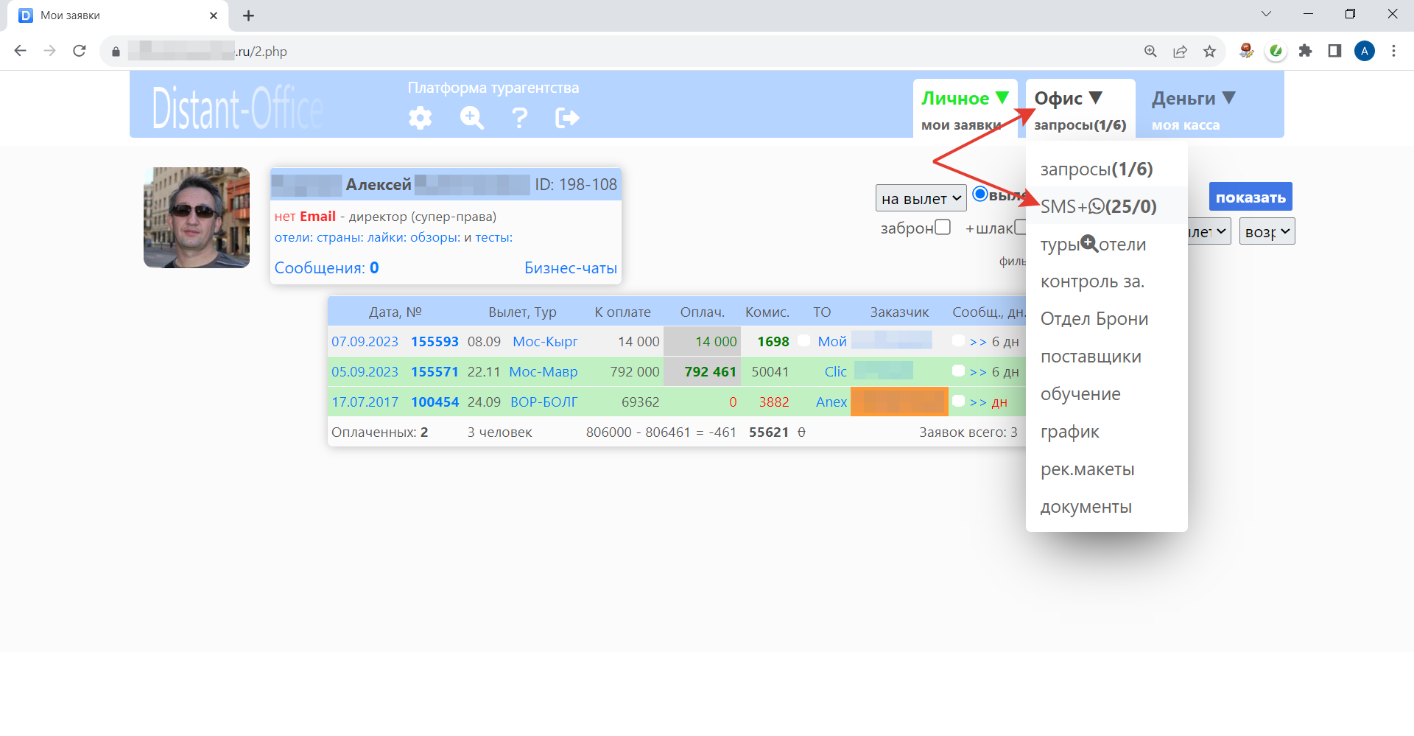1414x736 pixels.
Task: Open the magnifier search icon in the header
Action: pos(471,118)
